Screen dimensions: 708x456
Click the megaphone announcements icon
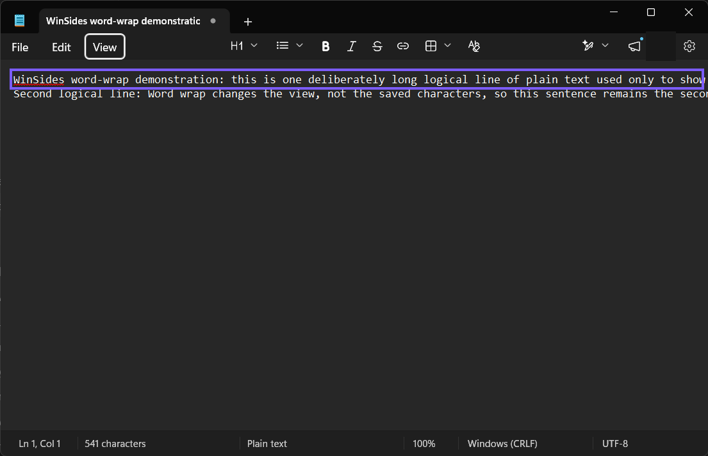pyautogui.click(x=634, y=46)
